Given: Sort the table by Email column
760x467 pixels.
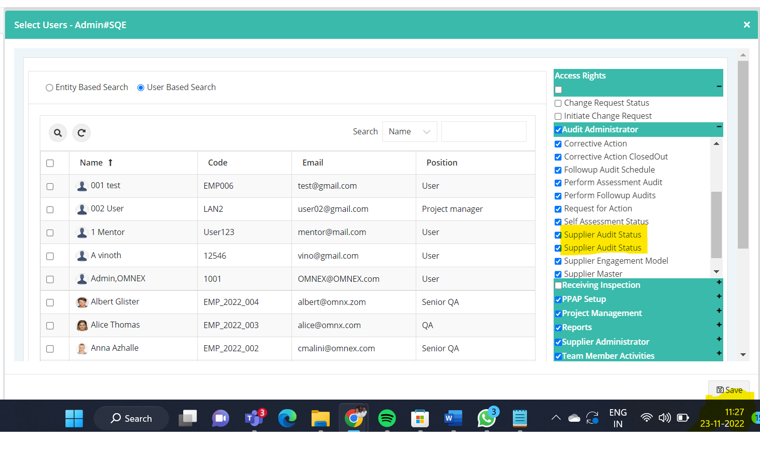Looking at the screenshot, I should point(313,163).
